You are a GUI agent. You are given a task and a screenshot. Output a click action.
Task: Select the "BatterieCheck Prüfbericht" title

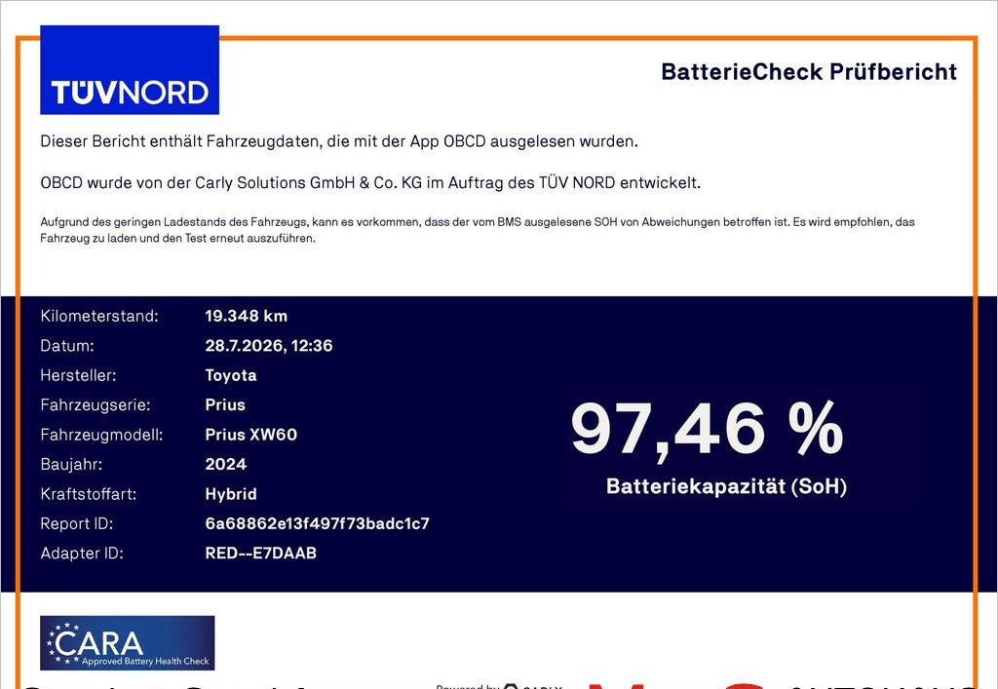click(809, 72)
